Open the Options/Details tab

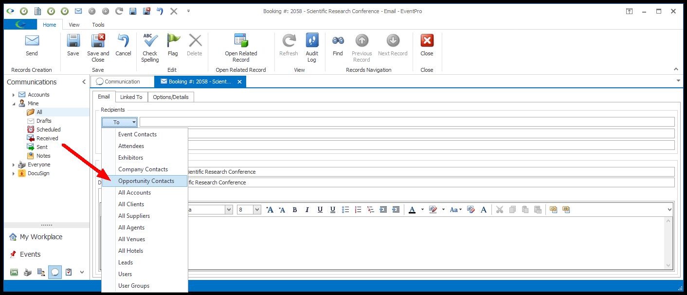[171, 97]
